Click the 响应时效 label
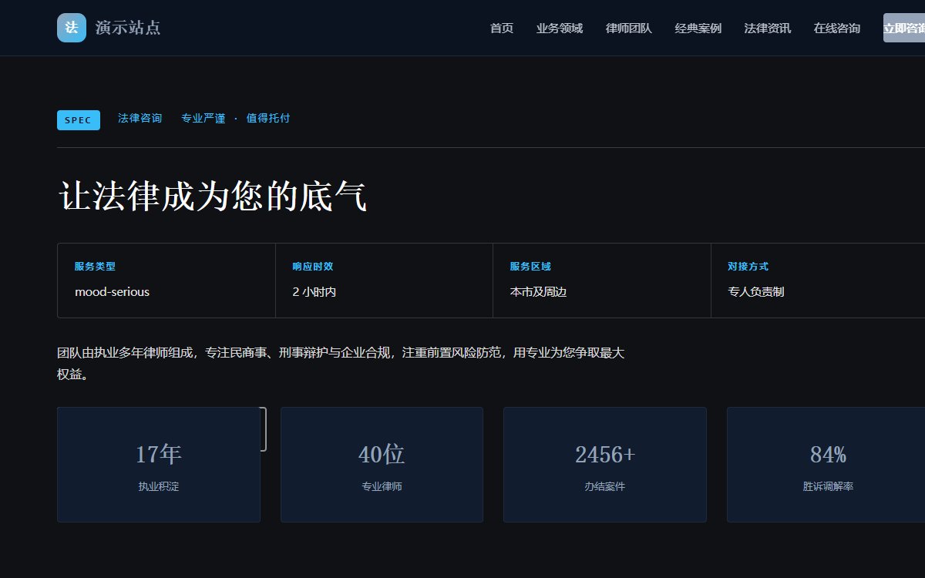Screen dimensions: 925x578 pyautogui.click(x=313, y=267)
